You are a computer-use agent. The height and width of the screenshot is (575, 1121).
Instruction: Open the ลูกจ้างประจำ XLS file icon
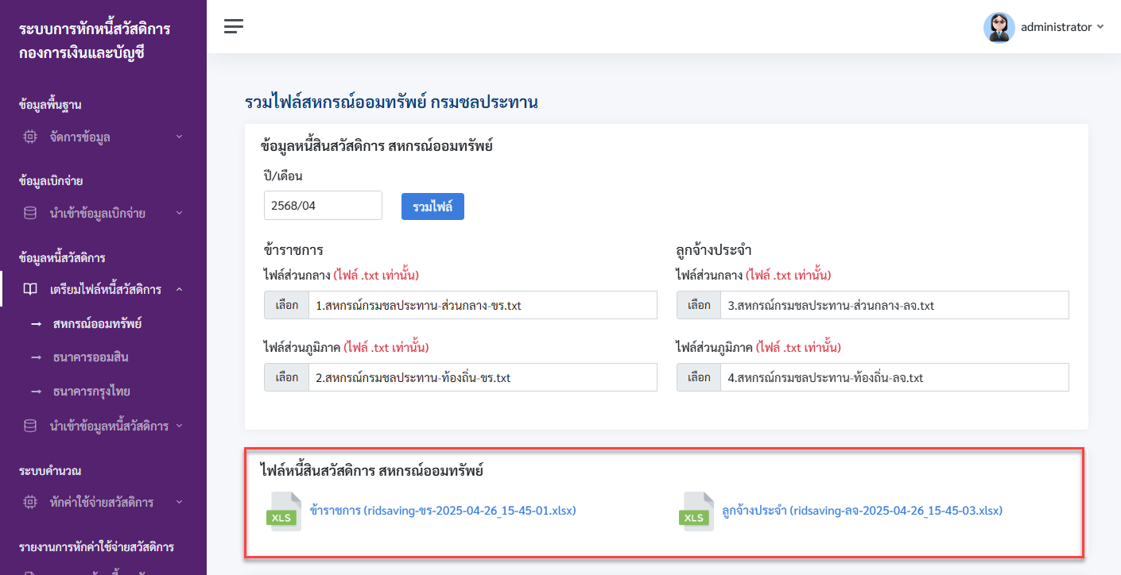696,511
